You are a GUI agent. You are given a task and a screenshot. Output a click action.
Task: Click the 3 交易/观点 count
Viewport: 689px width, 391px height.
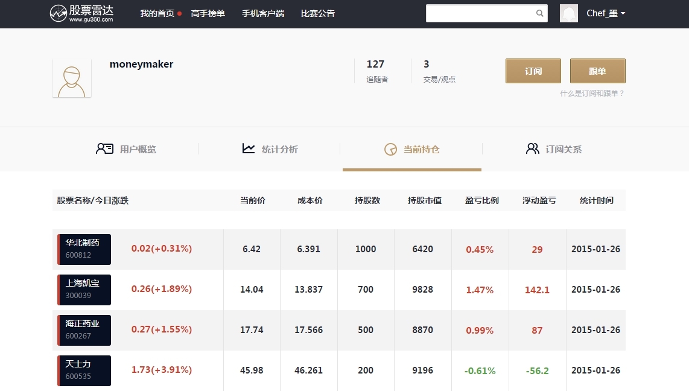coord(439,71)
